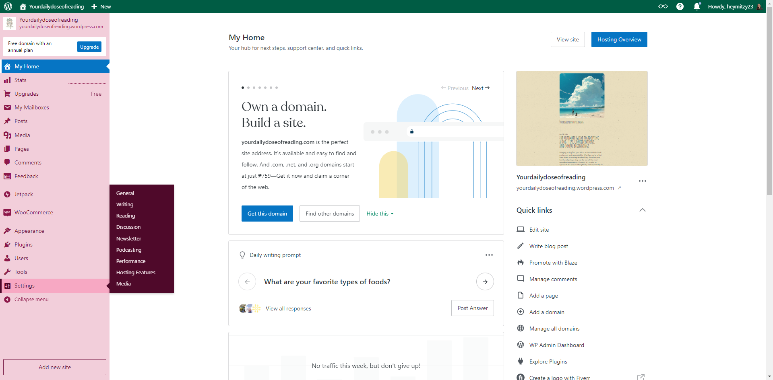Click the Collapse menu arrow icon
The image size is (773, 380).
(7, 299)
